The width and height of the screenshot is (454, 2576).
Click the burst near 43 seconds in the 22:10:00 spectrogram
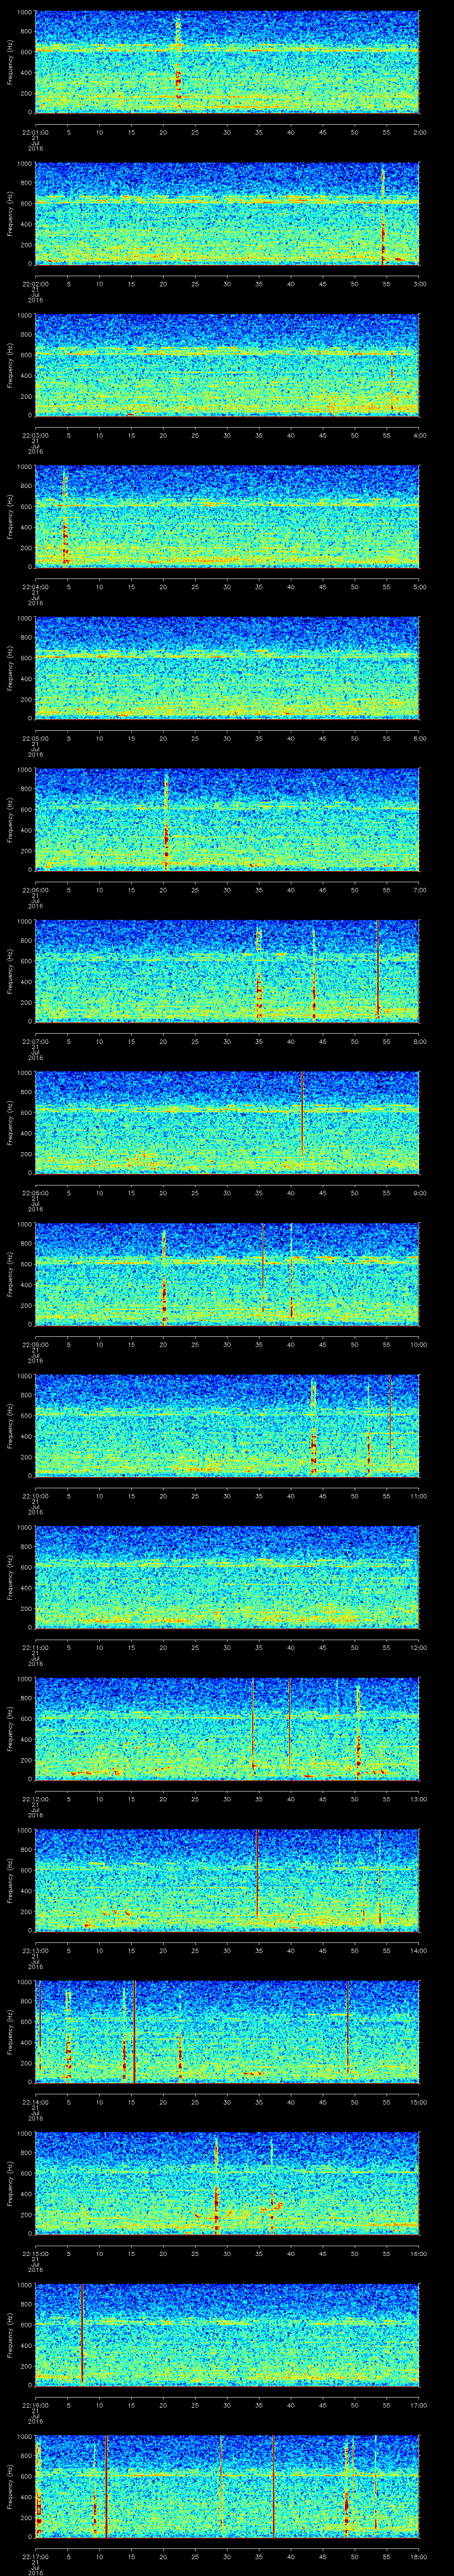point(313,1426)
